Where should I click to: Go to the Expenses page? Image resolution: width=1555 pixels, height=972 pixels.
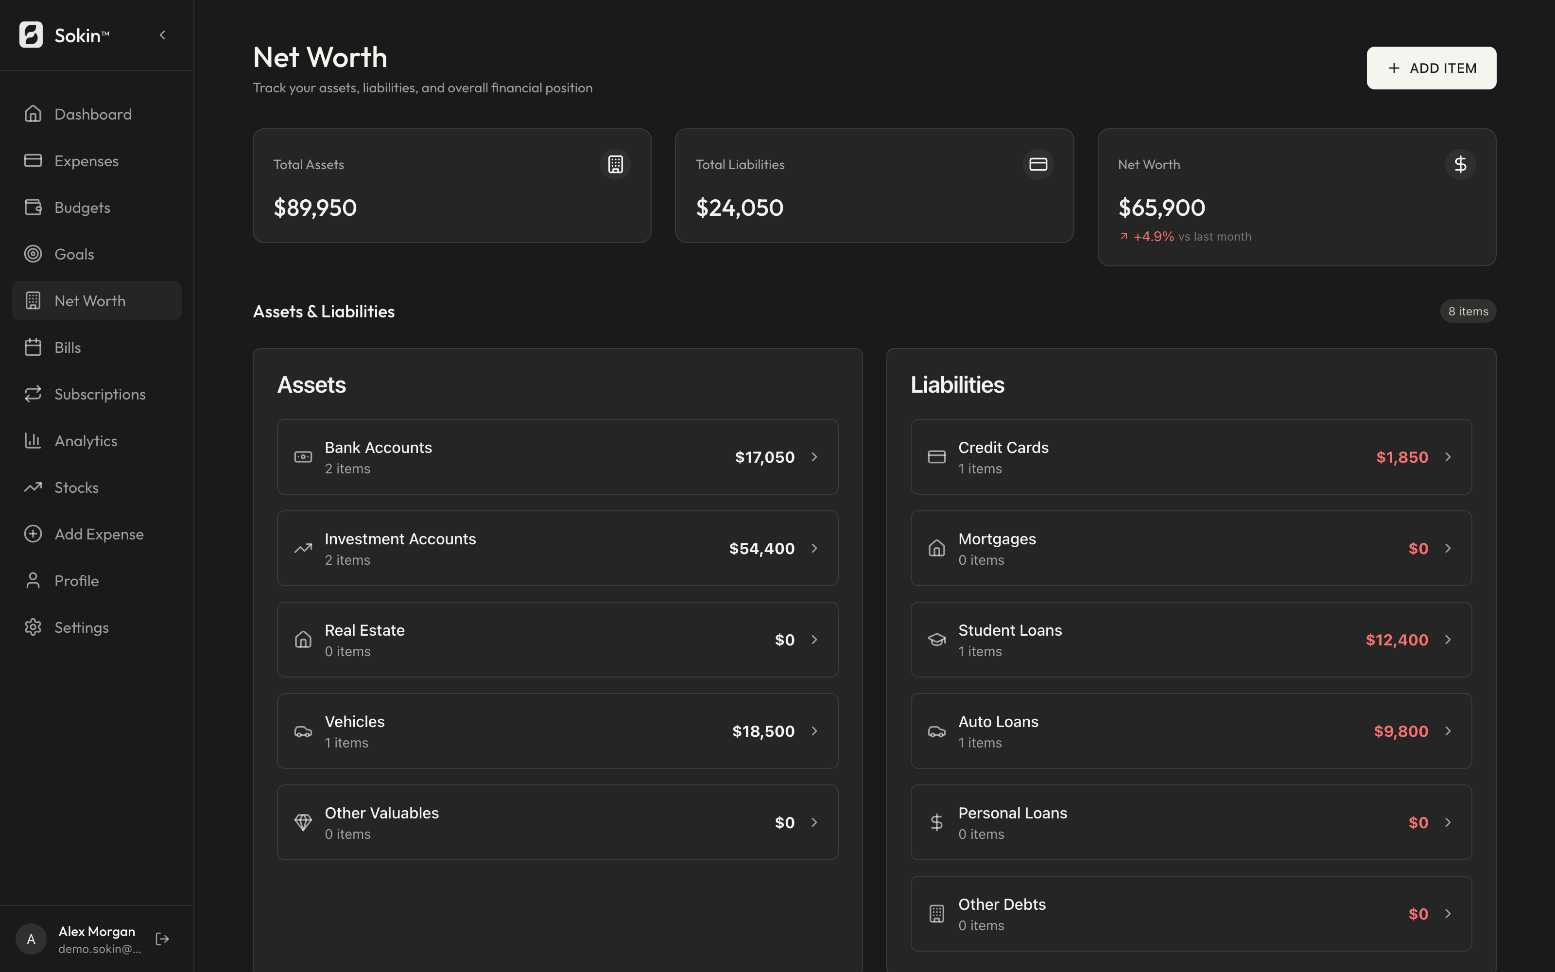[96, 161]
